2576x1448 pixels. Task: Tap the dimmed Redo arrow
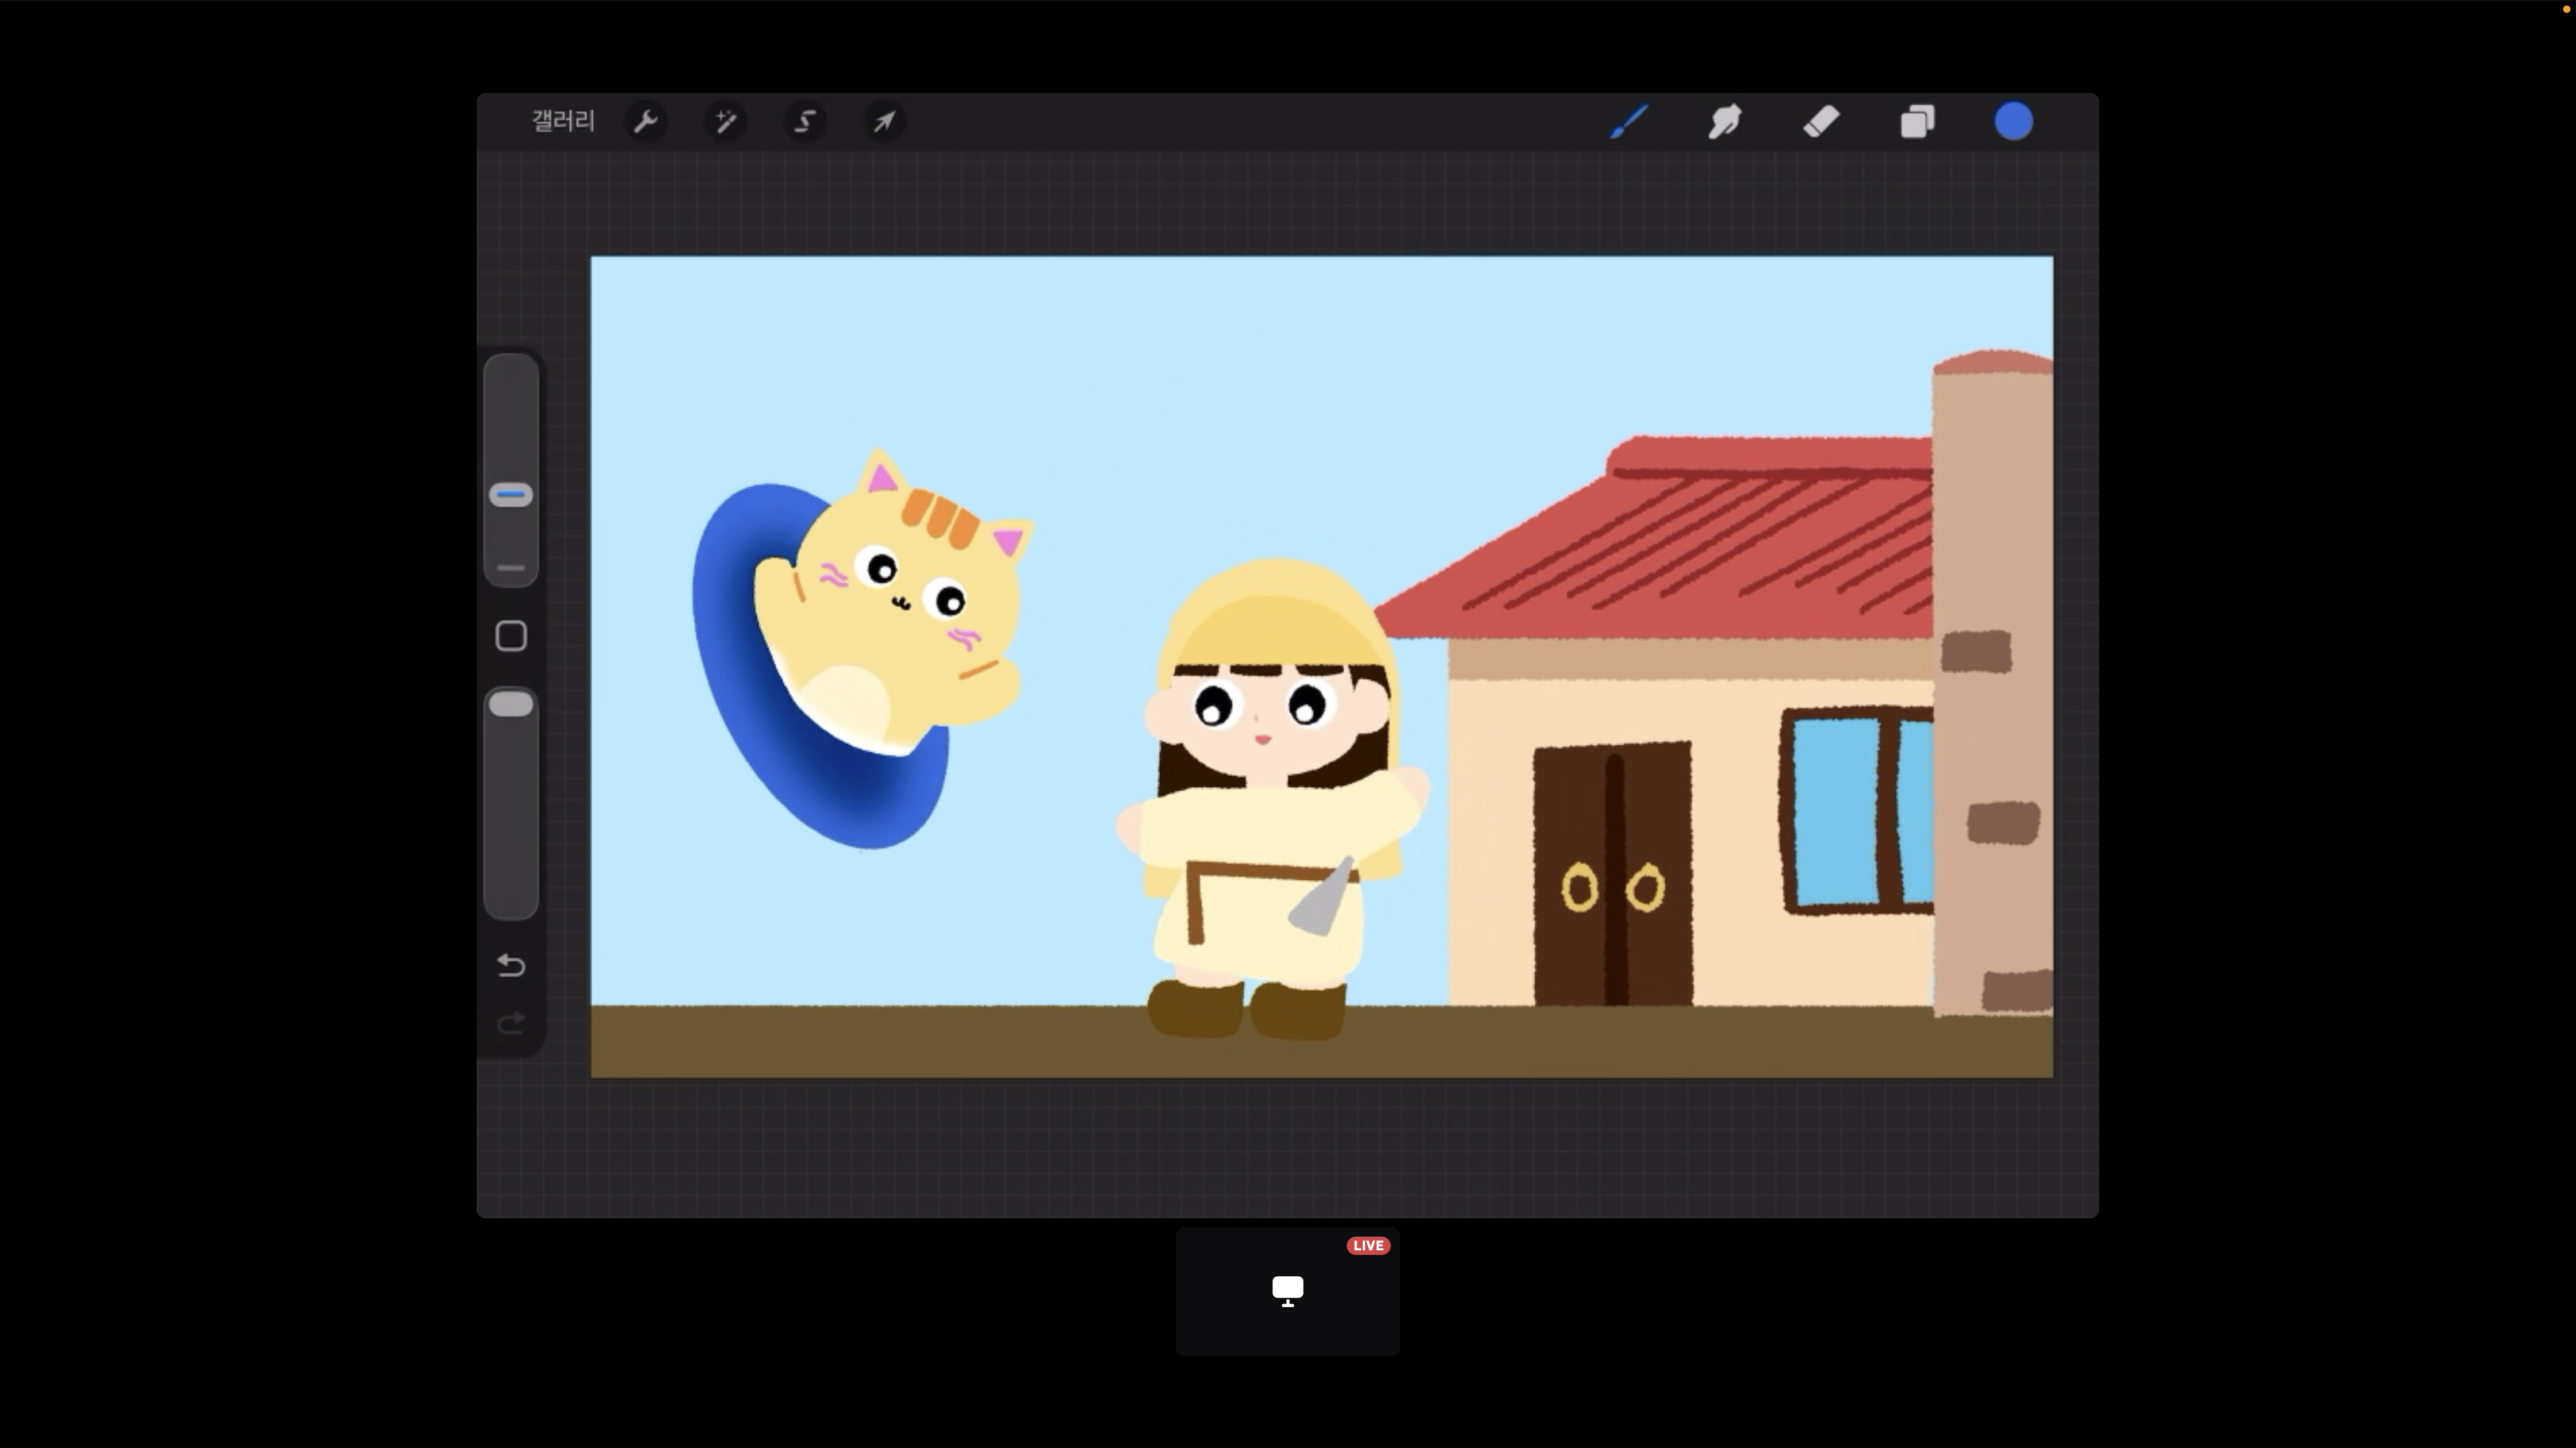[511, 1022]
